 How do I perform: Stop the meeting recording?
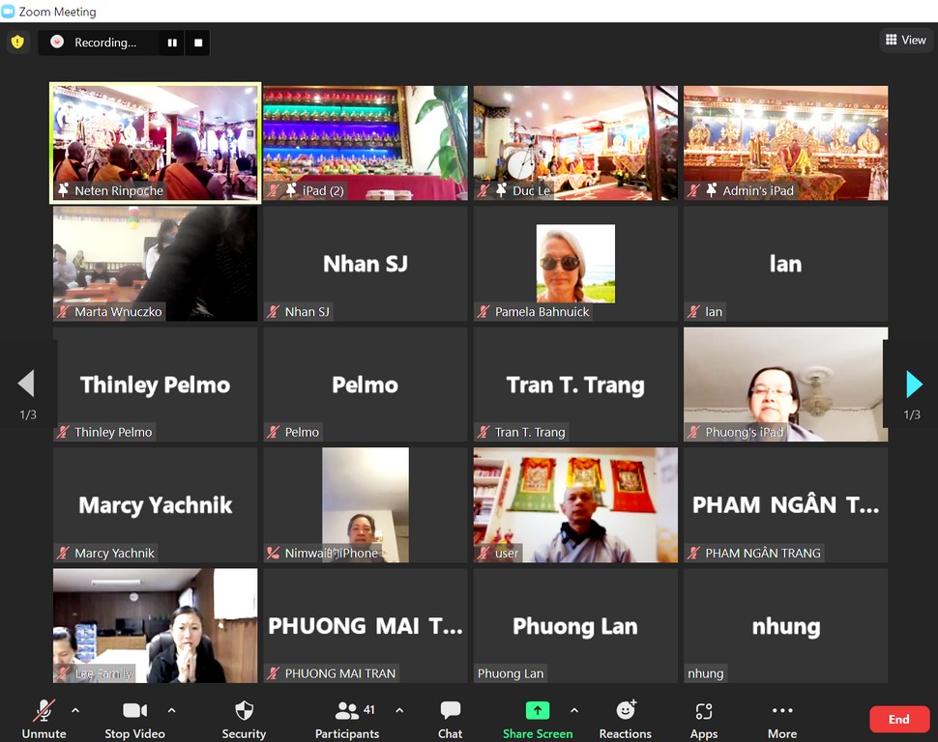click(x=198, y=43)
